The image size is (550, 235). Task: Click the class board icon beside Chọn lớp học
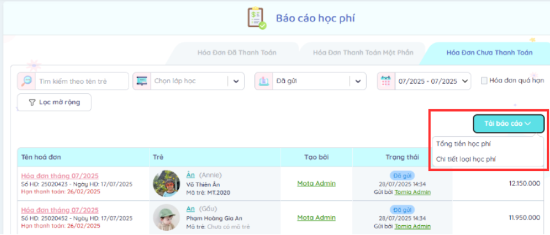pos(142,81)
